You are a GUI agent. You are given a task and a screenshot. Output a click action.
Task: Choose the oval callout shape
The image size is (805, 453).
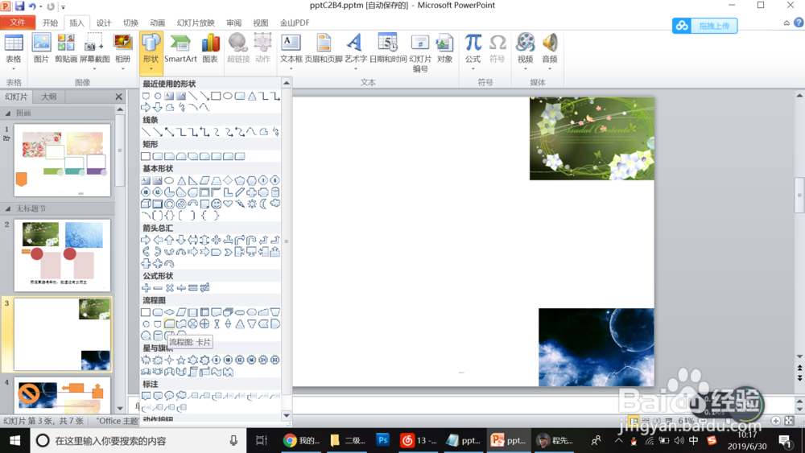[x=169, y=396]
